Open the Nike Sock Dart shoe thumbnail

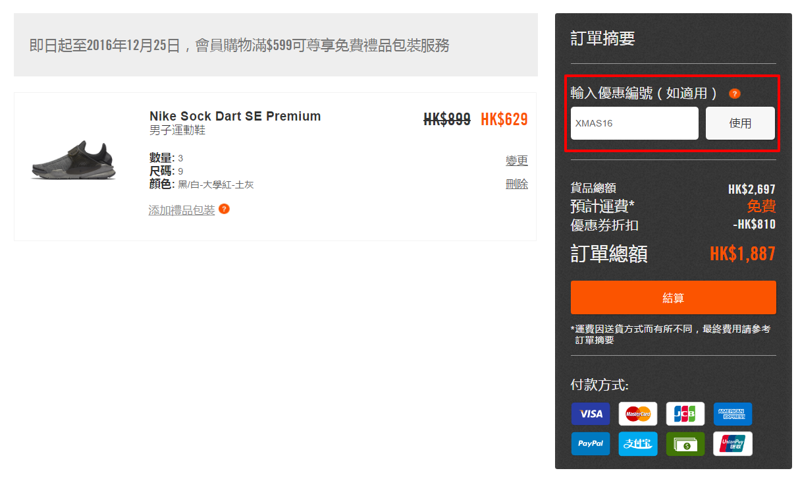coord(74,159)
